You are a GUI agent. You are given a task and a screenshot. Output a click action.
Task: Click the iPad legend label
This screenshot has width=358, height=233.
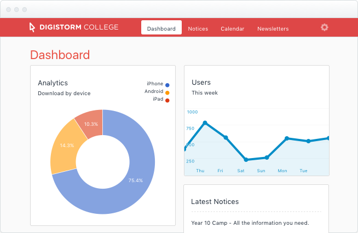158,99
